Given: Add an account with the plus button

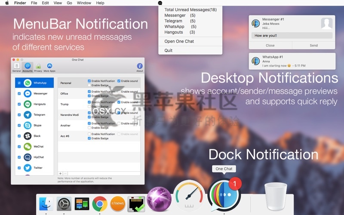Looking at the screenshot, I should coord(60,174).
